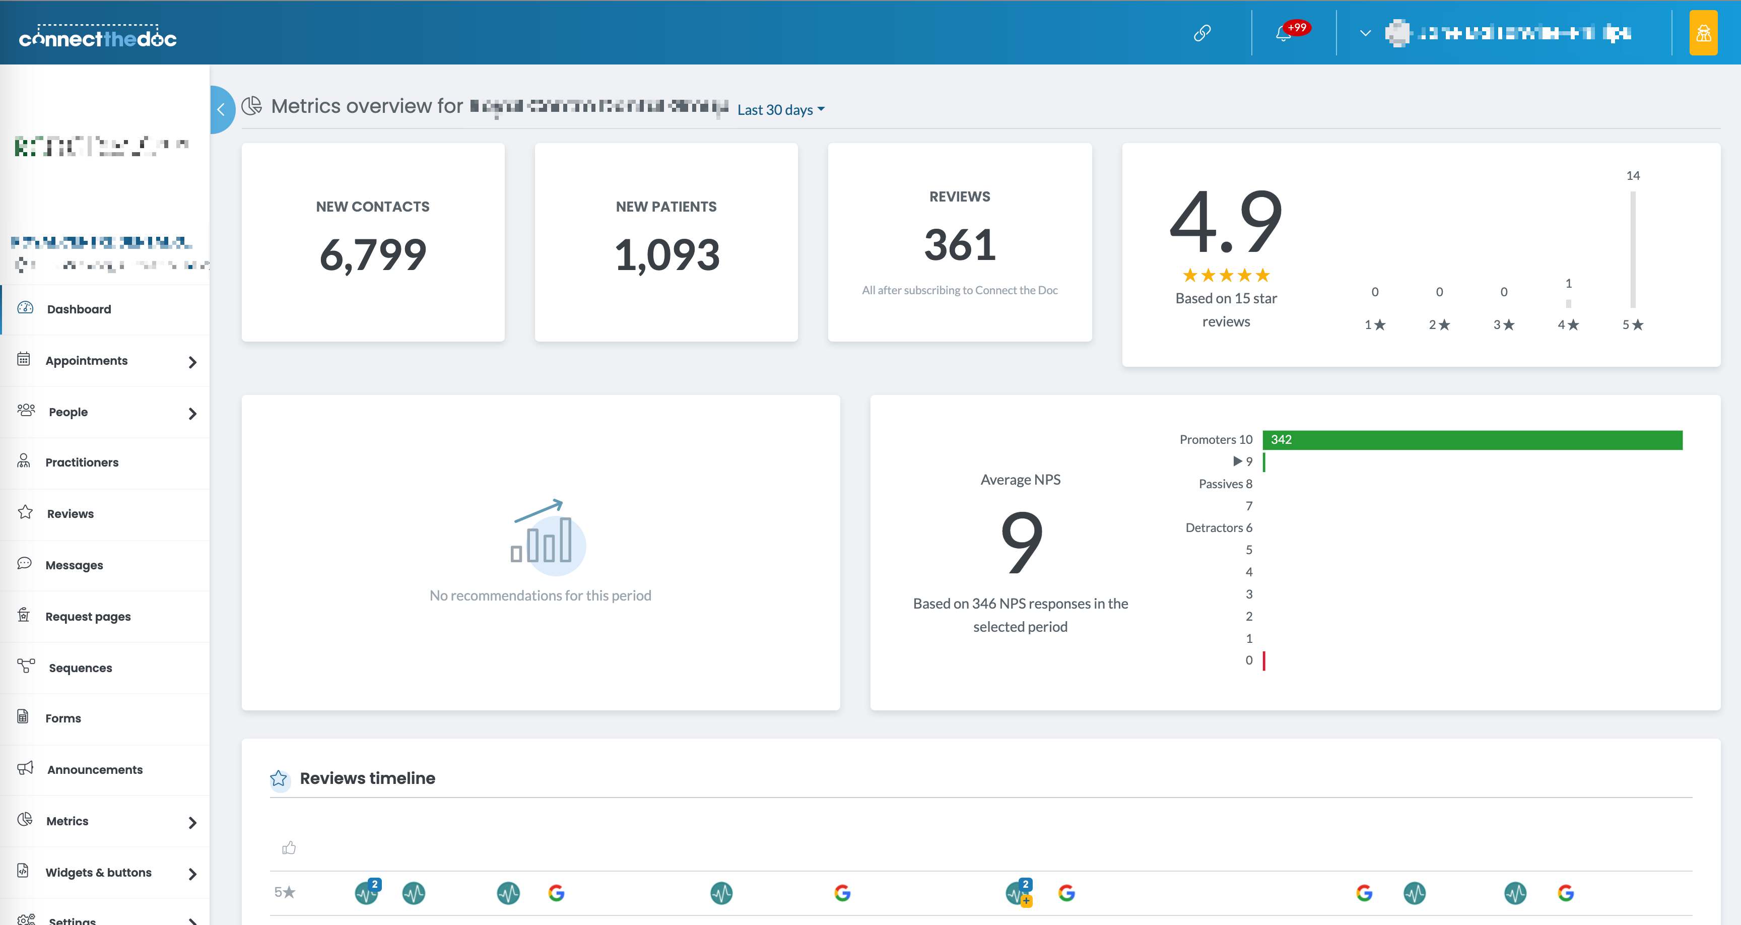Open notifications bell with +99 badge
1741x925 pixels.
coord(1284,32)
